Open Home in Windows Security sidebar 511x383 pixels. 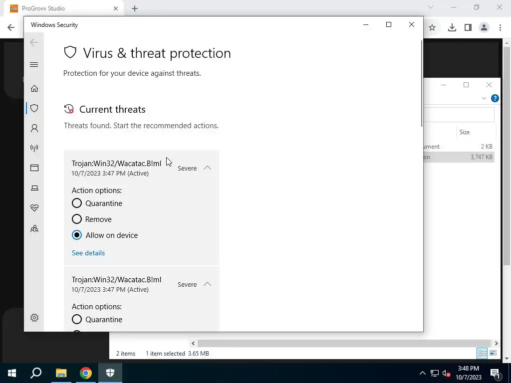coord(34,89)
